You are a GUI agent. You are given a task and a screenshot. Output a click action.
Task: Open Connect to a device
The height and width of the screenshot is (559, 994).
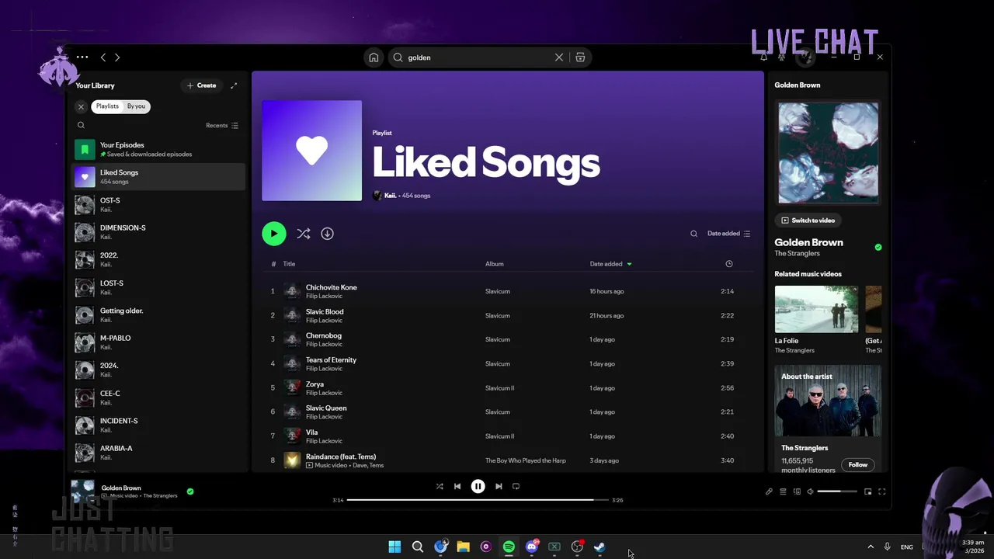[x=797, y=491]
